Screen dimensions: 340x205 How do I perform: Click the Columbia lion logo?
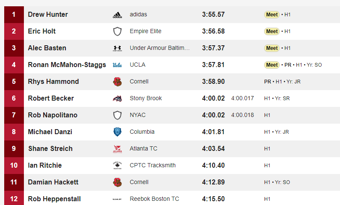(117, 132)
